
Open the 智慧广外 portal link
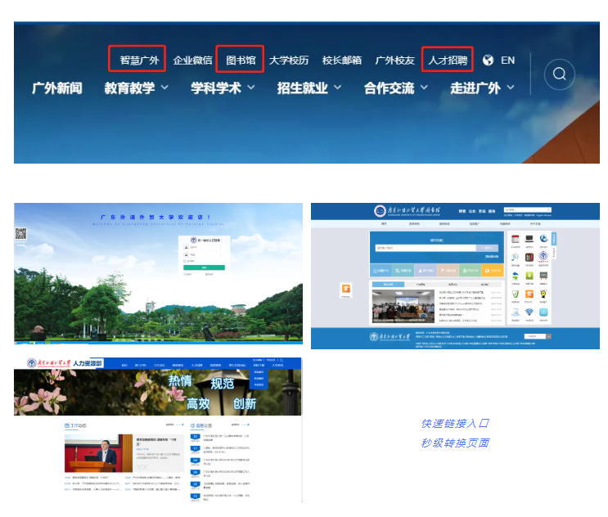[137, 60]
